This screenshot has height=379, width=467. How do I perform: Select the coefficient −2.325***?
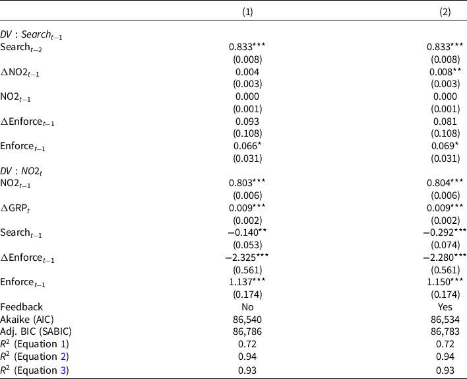point(247,257)
